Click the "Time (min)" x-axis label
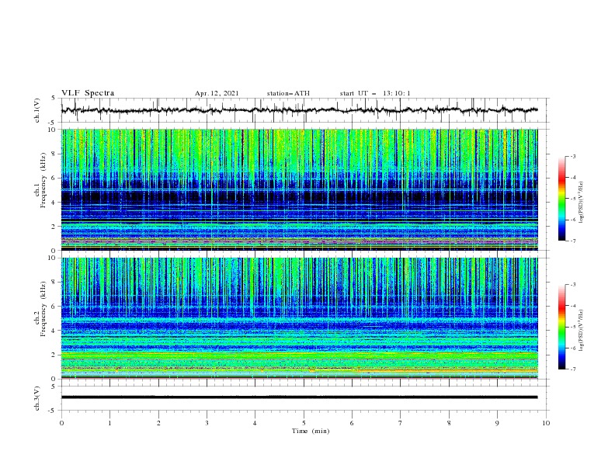 tap(311, 431)
